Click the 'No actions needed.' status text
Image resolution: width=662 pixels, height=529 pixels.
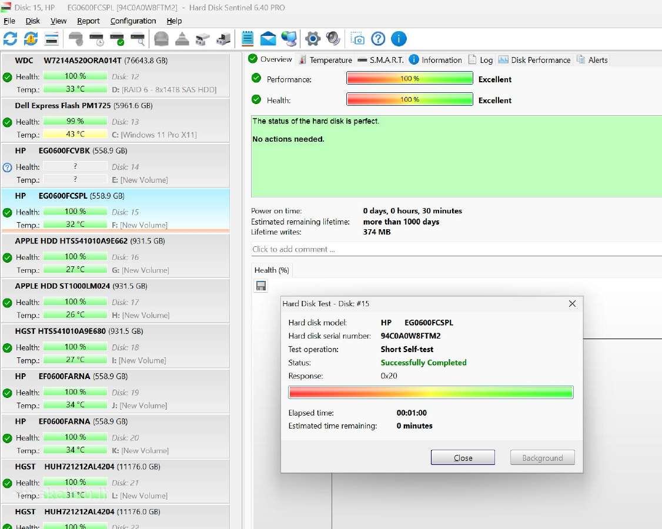tap(288, 139)
